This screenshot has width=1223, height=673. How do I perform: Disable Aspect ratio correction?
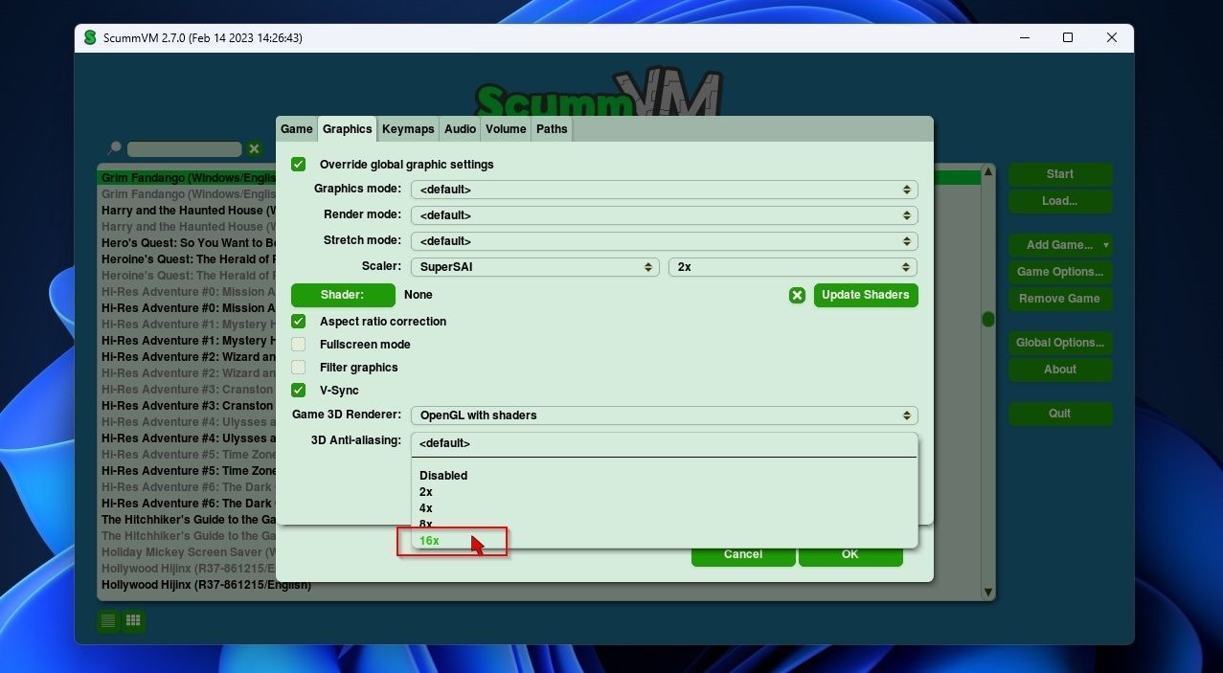click(299, 322)
